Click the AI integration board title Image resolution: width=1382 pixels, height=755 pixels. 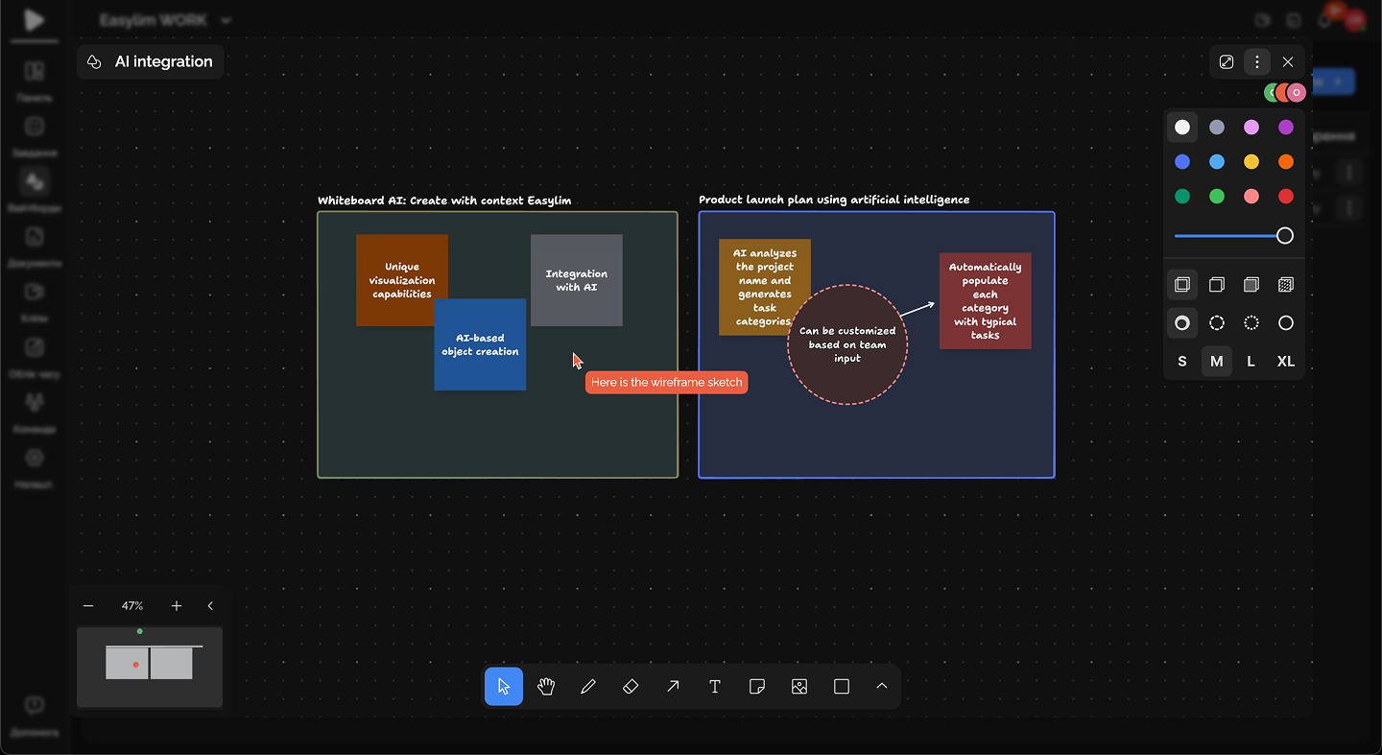pyautogui.click(x=163, y=61)
